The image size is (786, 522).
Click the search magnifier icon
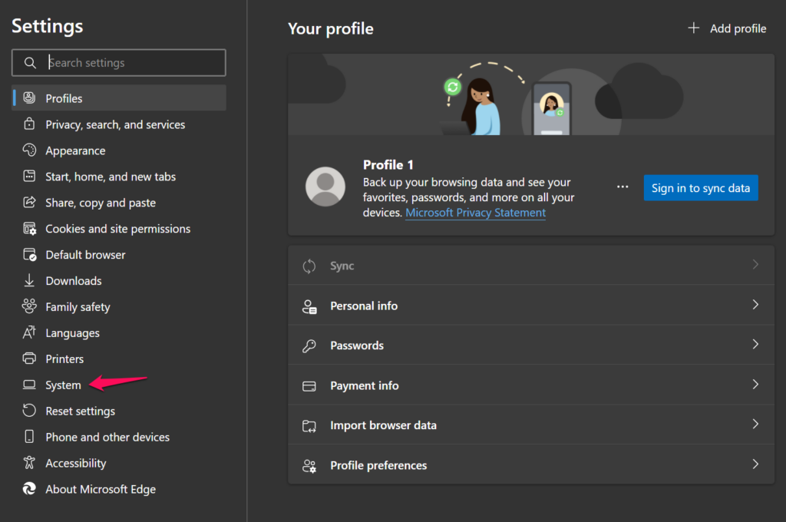(x=30, y=63)
